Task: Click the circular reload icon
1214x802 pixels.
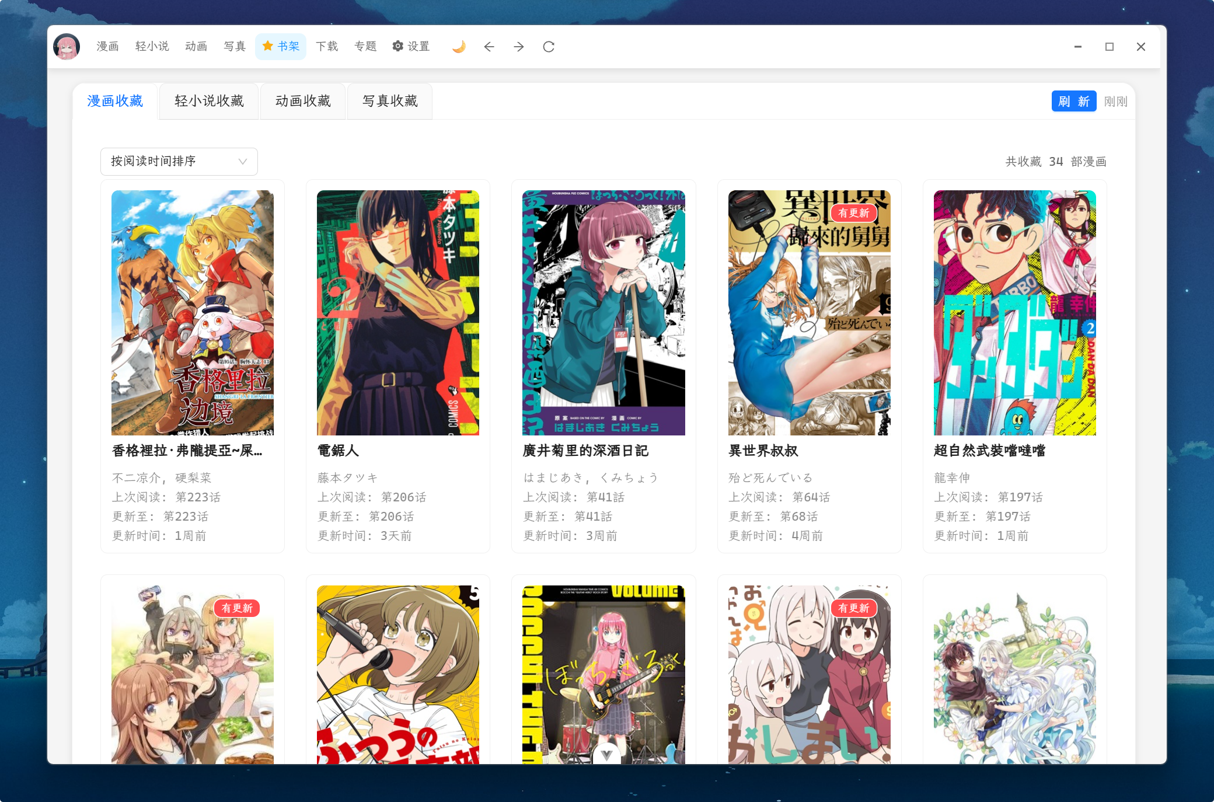Action: 549,47
